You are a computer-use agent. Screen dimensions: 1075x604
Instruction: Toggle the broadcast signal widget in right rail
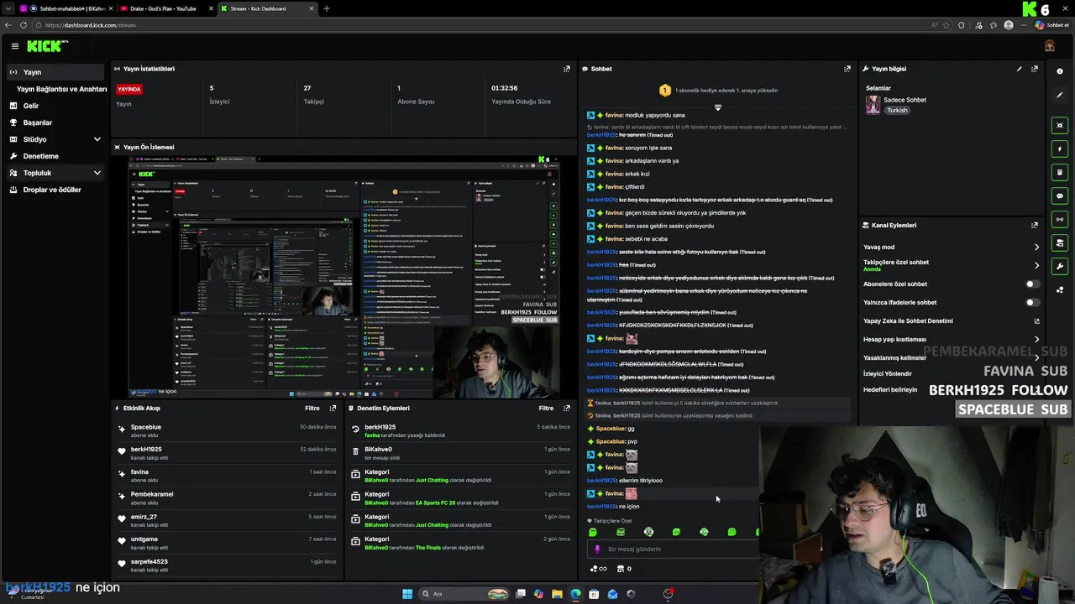[x=1060, y=219]
